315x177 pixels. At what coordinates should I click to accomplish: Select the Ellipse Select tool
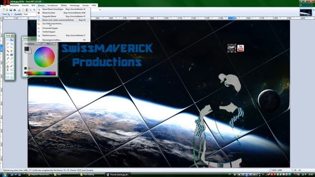[8, 47]
